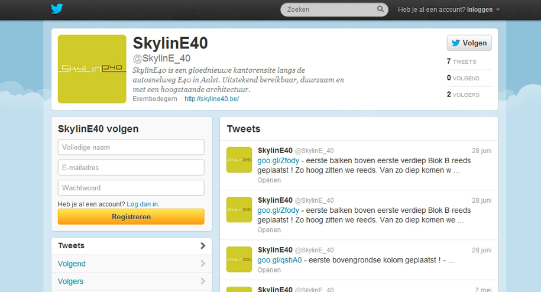Select the Volgers sidebar tab
This screenshot has height=292, width=541.
(x=131, y=281)
